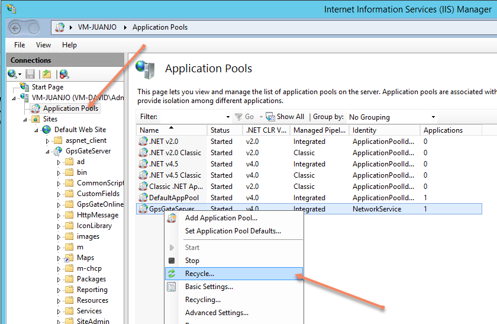Click the Classic .NET AppPool row icon
This screenshot has width=497, height=324.
point(143,186)
